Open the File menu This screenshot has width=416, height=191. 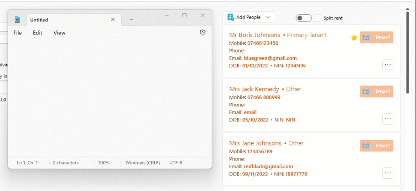point(18,33)
